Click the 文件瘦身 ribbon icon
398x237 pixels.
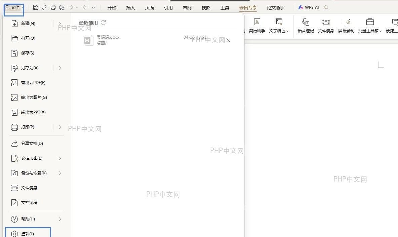(326, 26)
